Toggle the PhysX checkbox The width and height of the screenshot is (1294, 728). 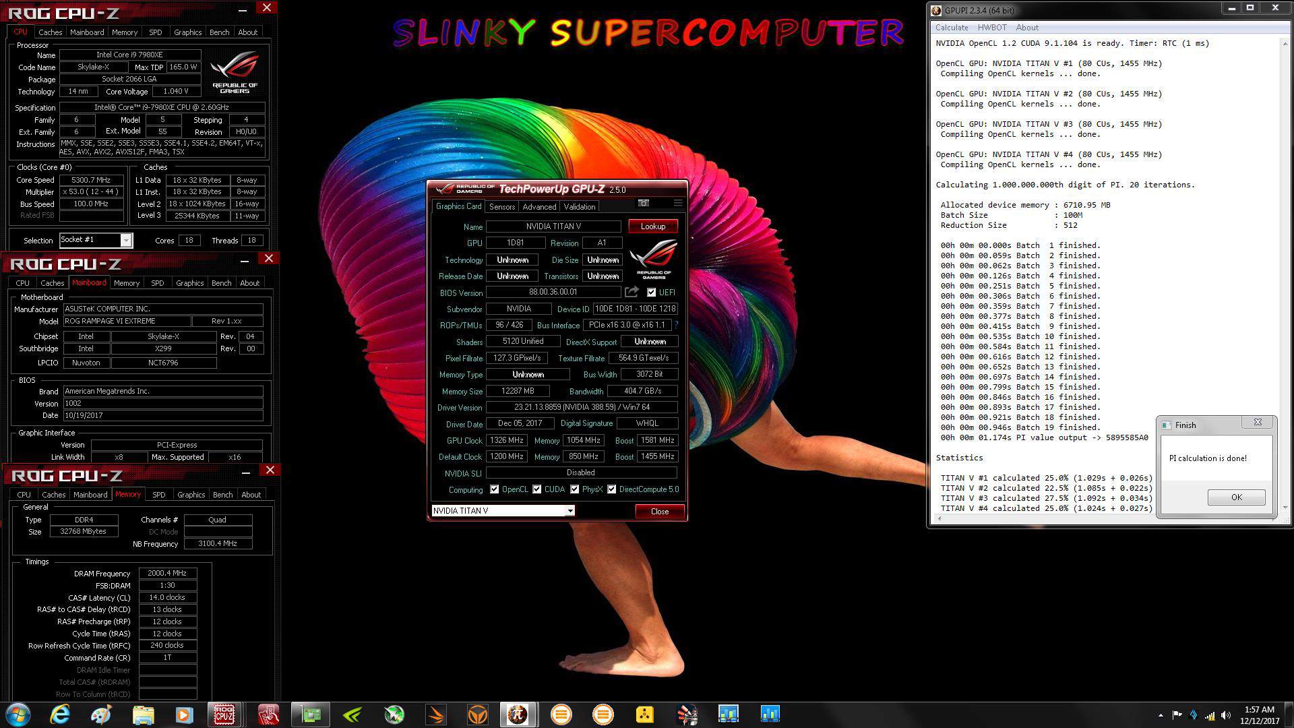tap(575, 489)
